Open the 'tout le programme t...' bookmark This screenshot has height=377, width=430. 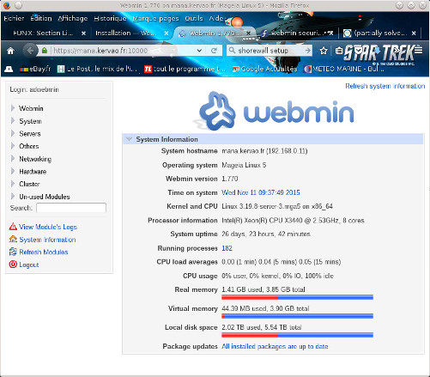(185, 69)
